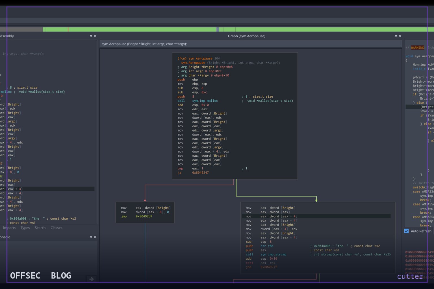Click the 'cmp eax, 1' instruction
Viewport: 434px width, 289px height.
[190, 168]
